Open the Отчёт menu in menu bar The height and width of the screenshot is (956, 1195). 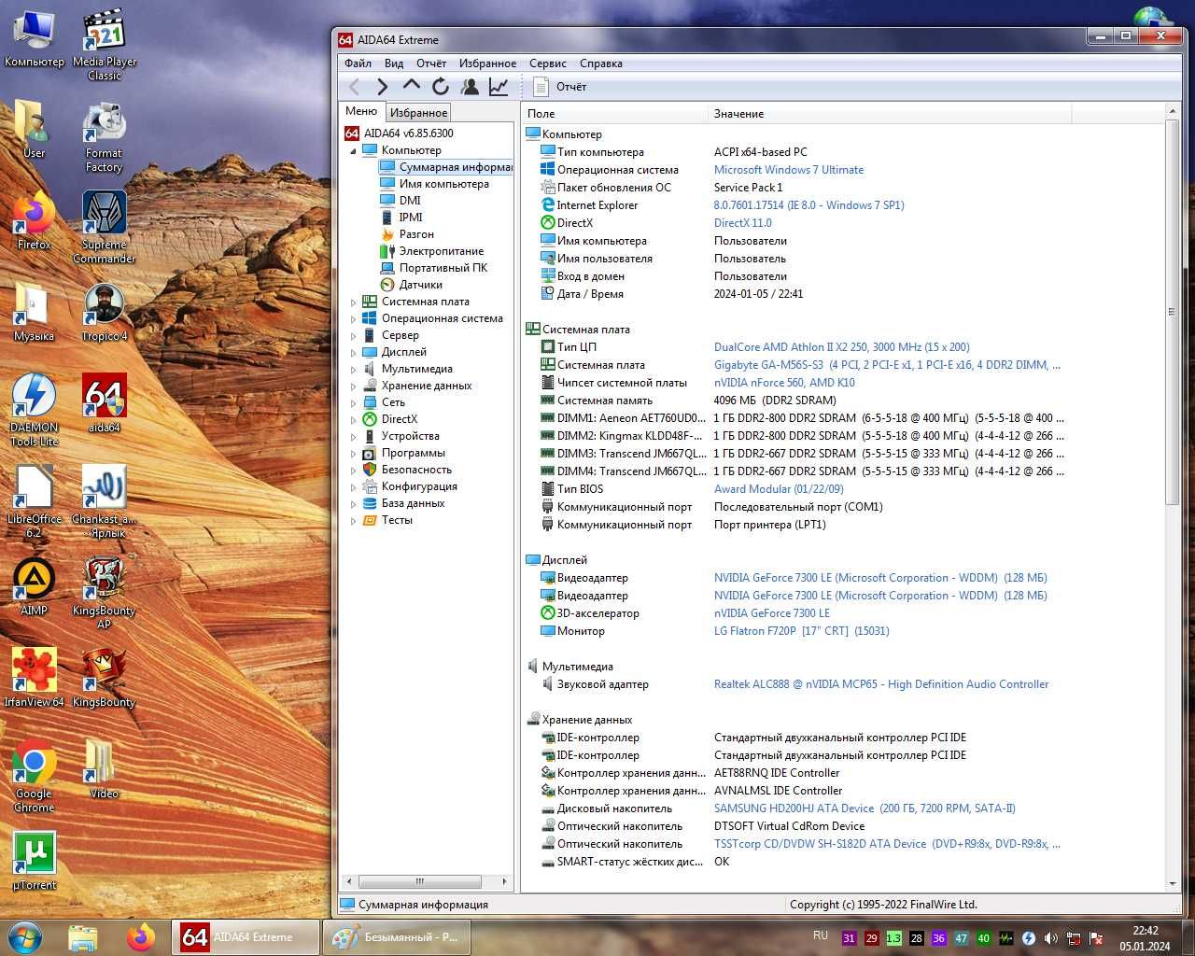pos(431,63)
